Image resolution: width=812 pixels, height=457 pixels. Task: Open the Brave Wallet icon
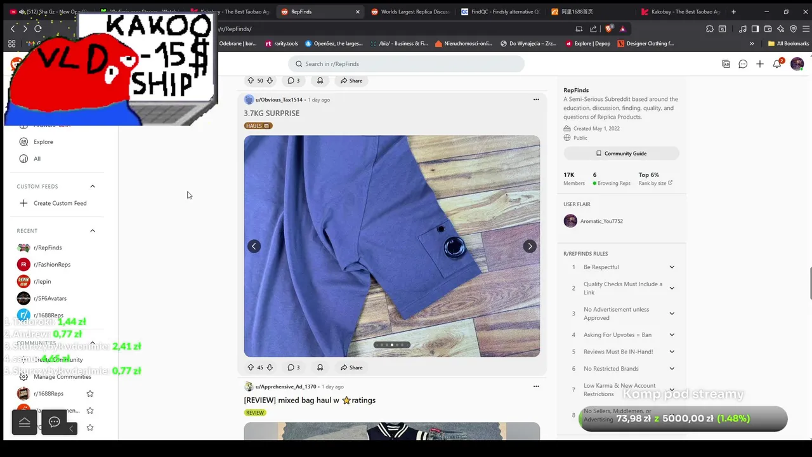(768, 29)
